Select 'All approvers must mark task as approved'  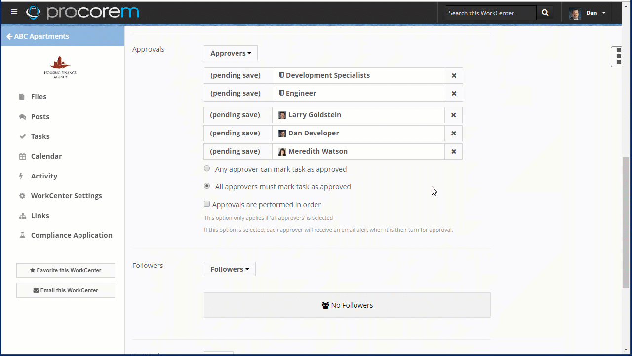tap(207, 186)
